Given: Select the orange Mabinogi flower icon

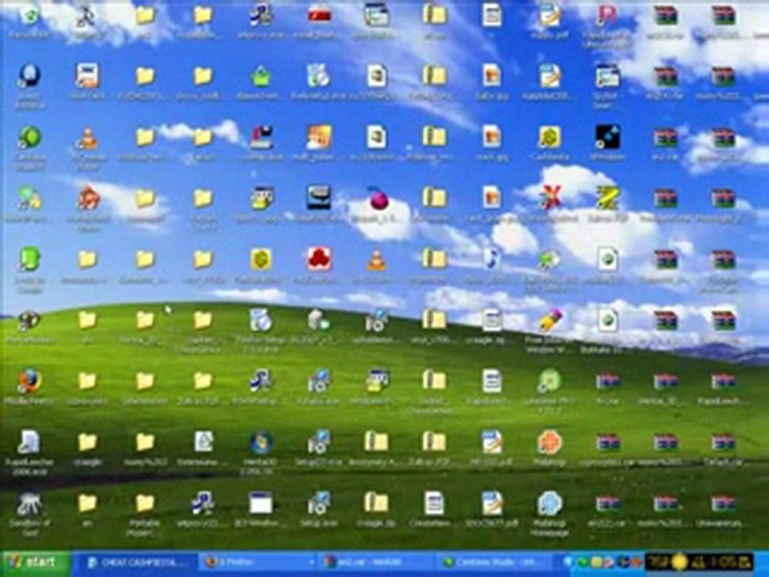Looking at the screenshot, I should tap(550, 442).
